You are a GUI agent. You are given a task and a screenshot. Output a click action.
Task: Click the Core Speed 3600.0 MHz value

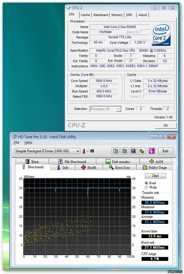(x=104, y=81)
